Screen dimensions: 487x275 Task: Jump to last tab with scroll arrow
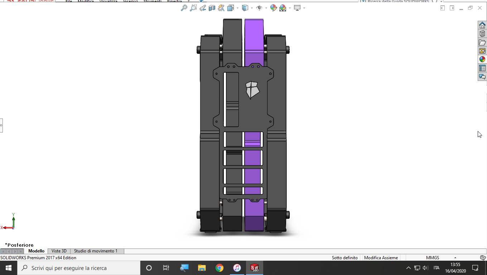21,251
